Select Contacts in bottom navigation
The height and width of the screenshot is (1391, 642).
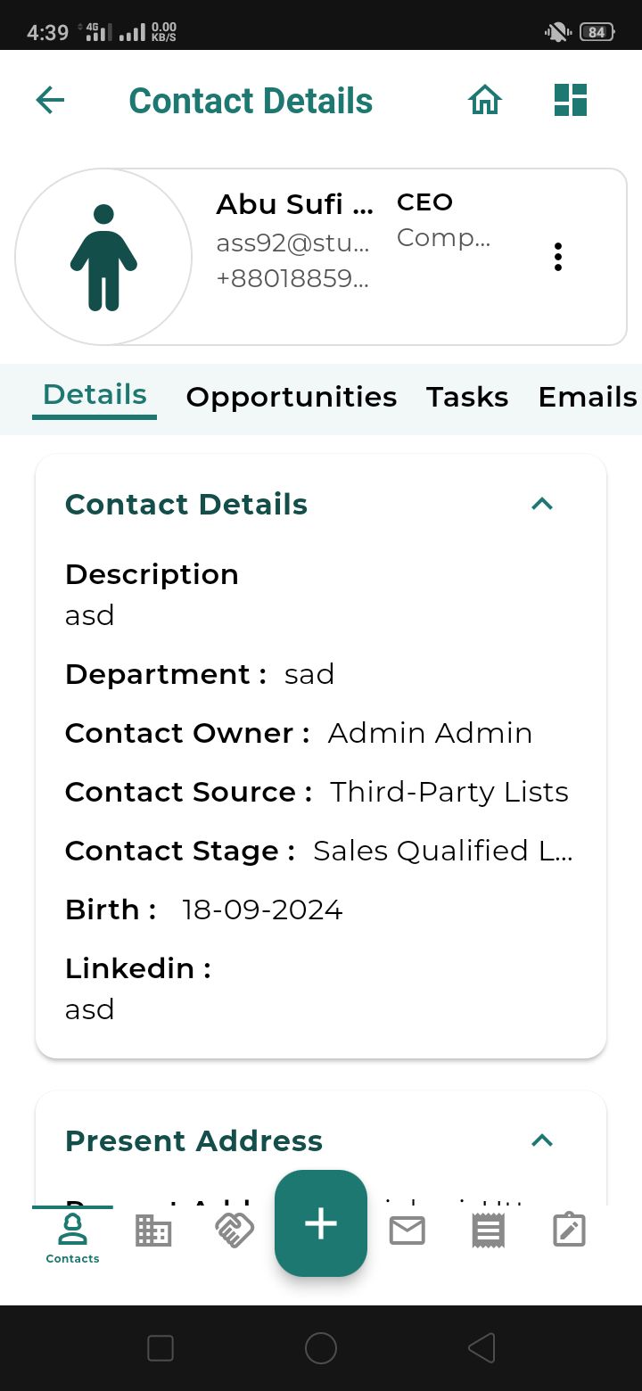pos(72,1238)
